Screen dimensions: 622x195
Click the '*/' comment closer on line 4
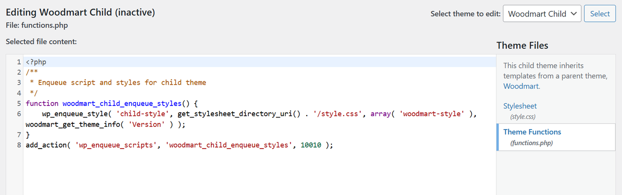click(34, 93)
